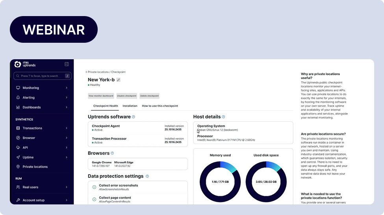Click help icon next to Browsers

click(112, 153)
